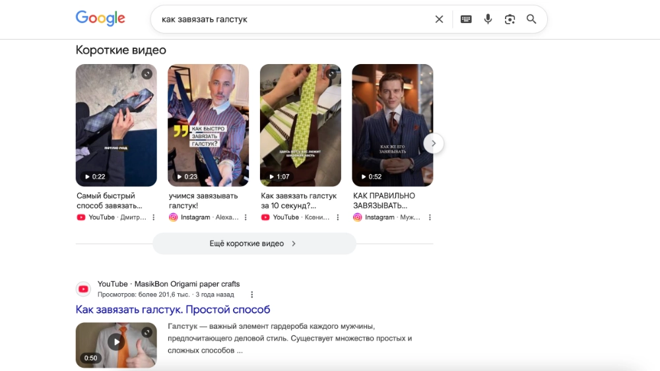The image size is (660, 371).
Task: Click "Короткие видео" heading
Action: coord(121,50)
